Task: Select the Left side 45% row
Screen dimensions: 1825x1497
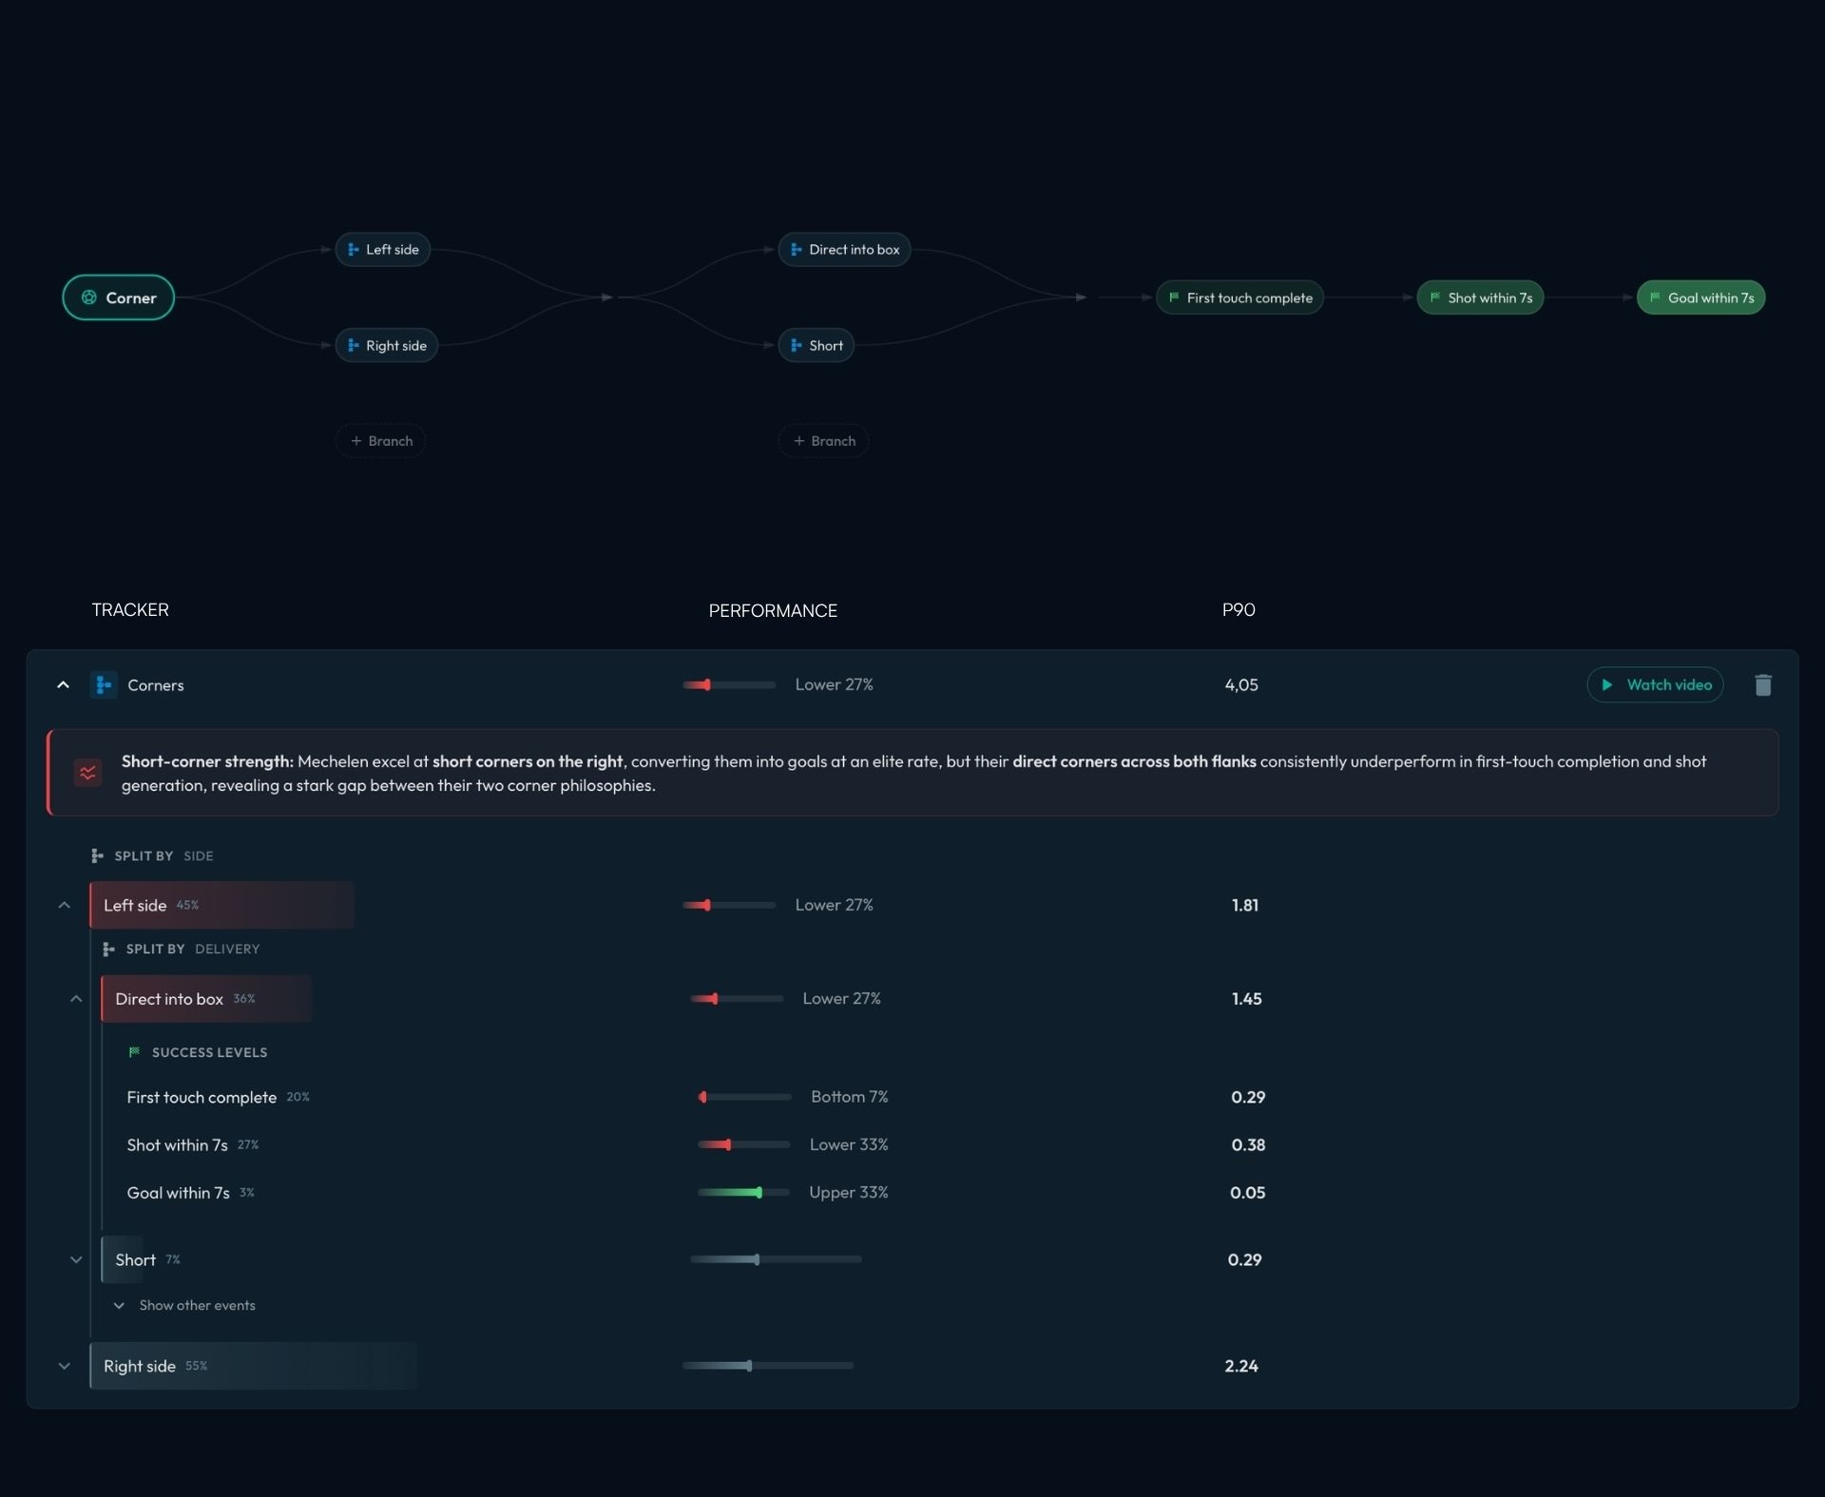Action: pos(221,905)
